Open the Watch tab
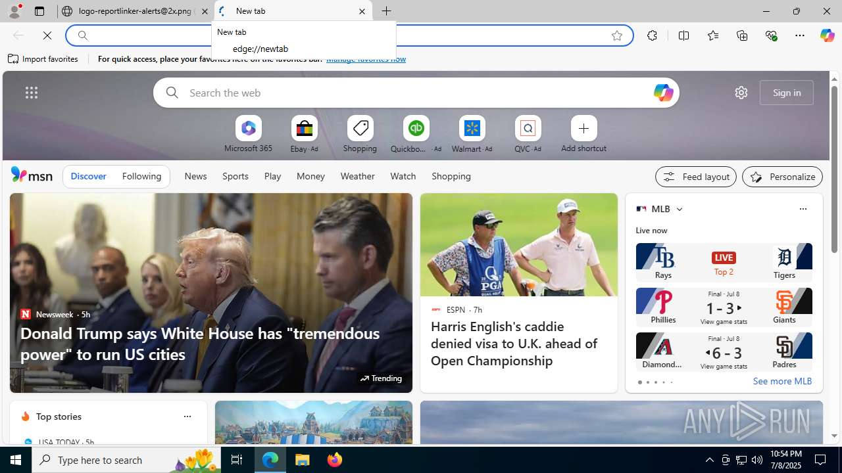The image size is (842, 473). (403, 176)
